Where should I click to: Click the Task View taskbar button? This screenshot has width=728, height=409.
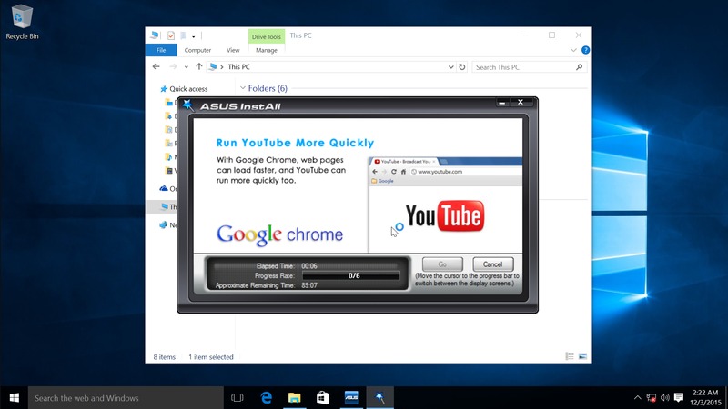coord(238,398)
